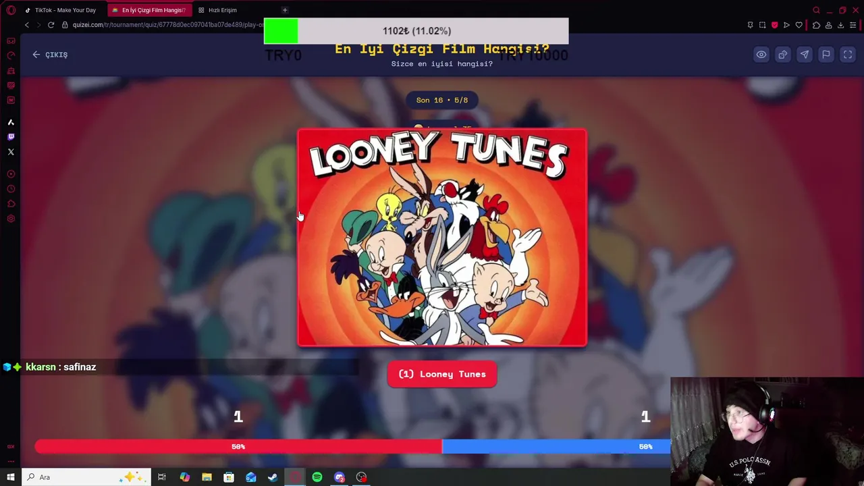Go back with browser back arrow
Viewport: 864px width, 486px height.
click(27, 25)
